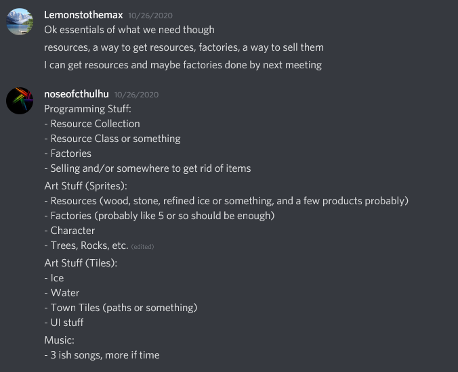The image size is (458, 372).
Task: Open the noseofcthulhu username profile
Action: pos(77,94)
